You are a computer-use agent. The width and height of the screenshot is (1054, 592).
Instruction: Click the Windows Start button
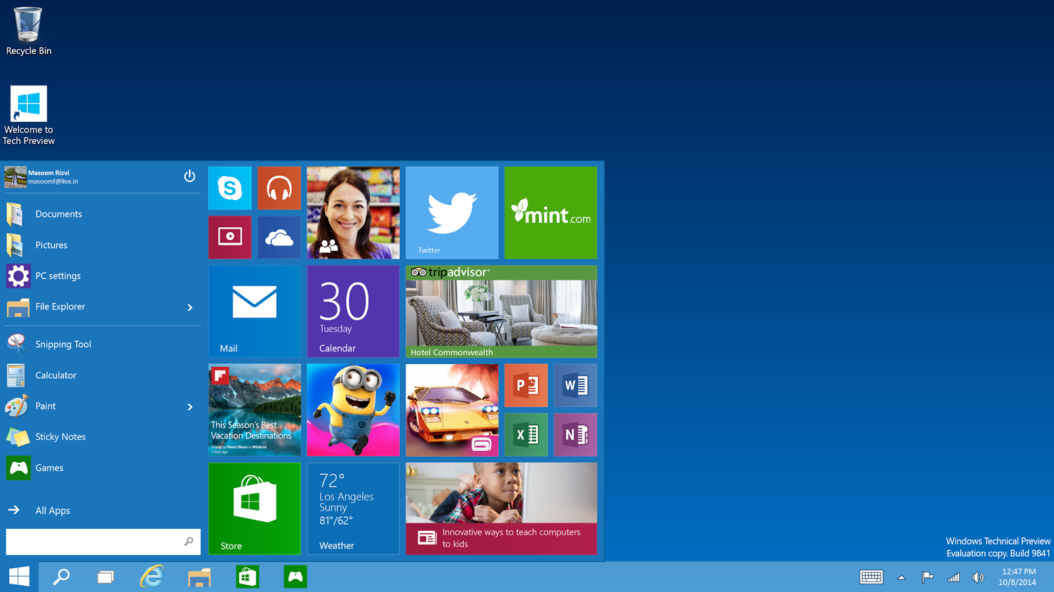[19, 577]
